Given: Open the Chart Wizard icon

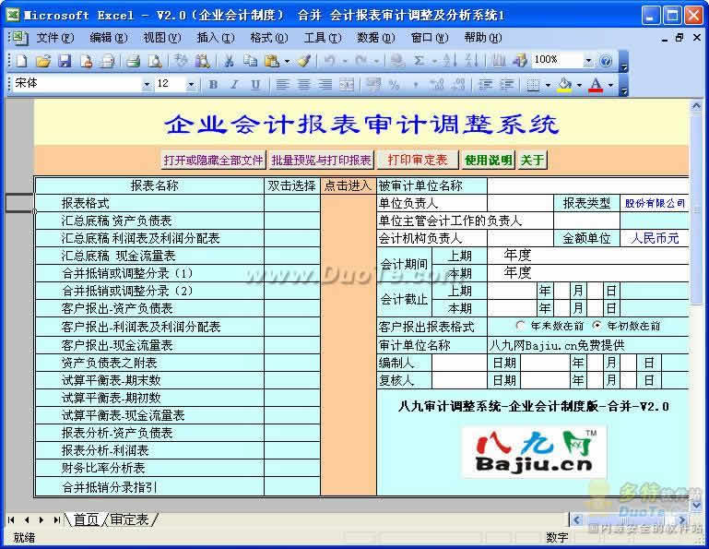Looking at the screenshot, I should click(x=499, y=60).
